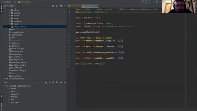Reload npm scripts with refresh icon
The image size is (197, 111).
tap(53, 82)
